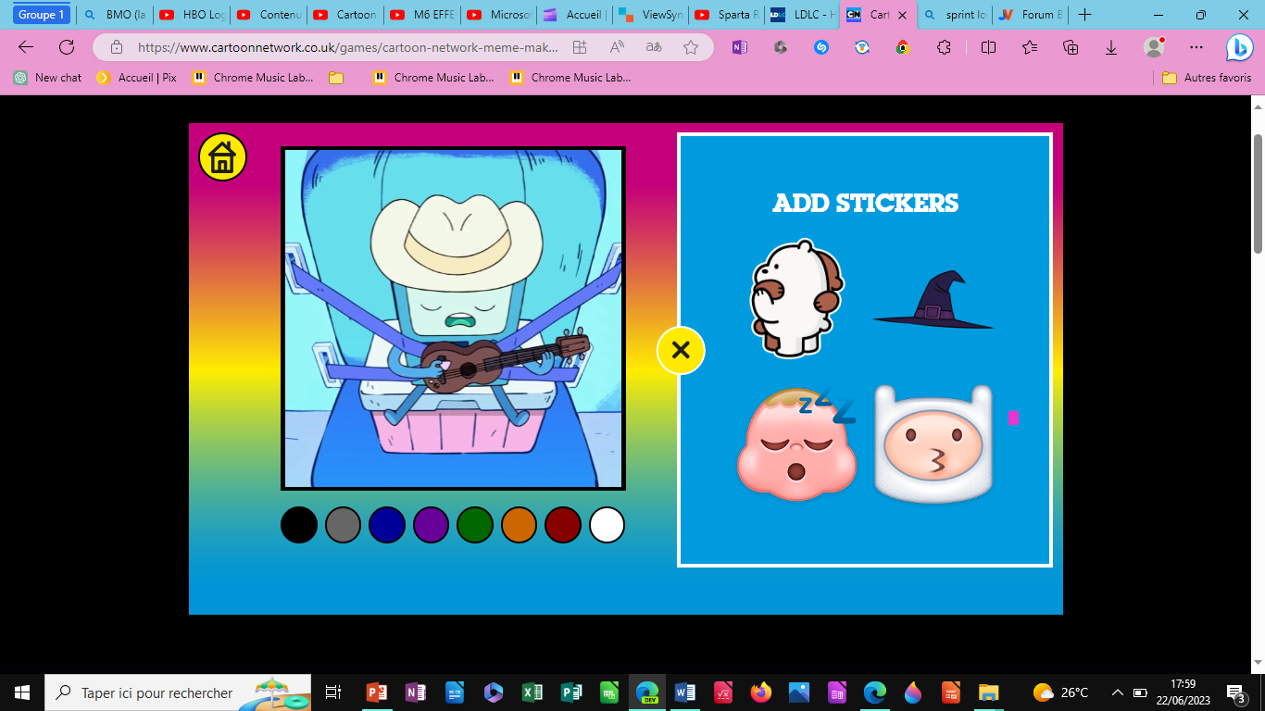This screenshot has width=1265, height=711.
Task: Go back to the previous page
Action: click(x=26, y=47)
